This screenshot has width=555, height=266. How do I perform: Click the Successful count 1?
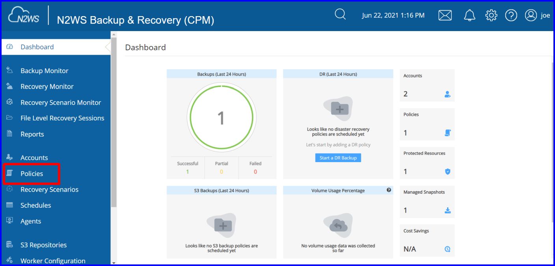pos(187,172)
